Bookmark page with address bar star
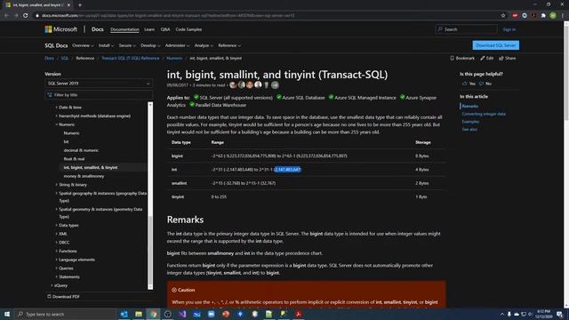Image resolution: width=569 pixels, height=320 pixels. [503, 15]
